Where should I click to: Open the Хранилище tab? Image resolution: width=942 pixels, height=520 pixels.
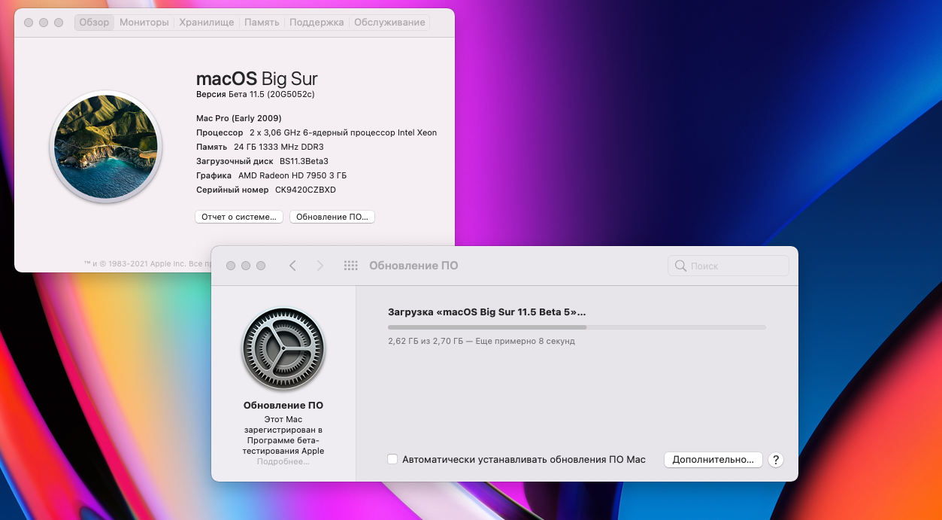click(207, 23)
